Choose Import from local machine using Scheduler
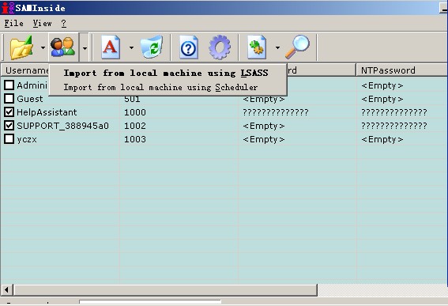The image size is (448, 306). point(160,87)
